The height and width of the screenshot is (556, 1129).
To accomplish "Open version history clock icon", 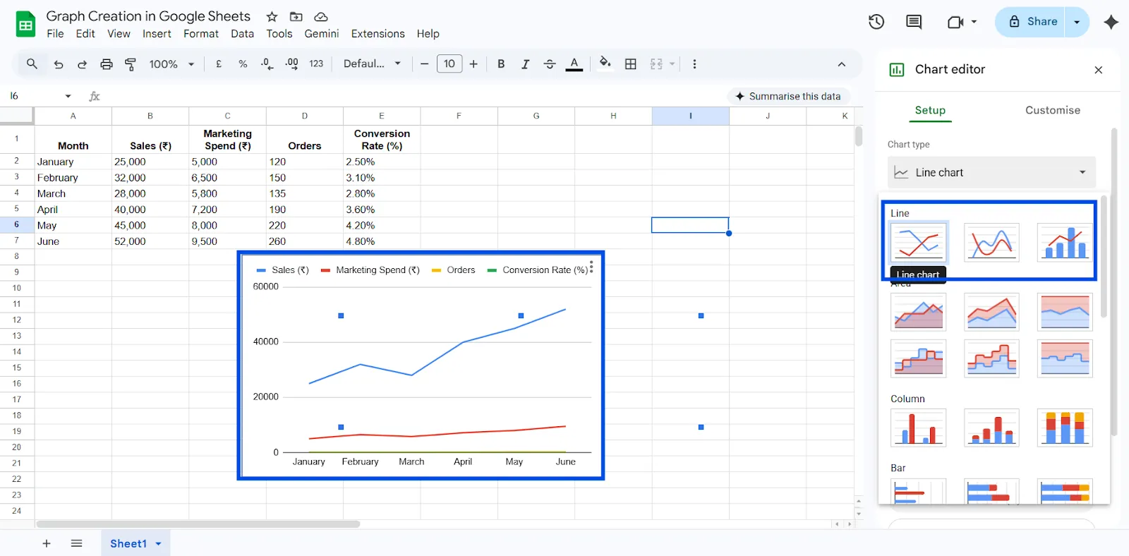I will click(876, 22).
